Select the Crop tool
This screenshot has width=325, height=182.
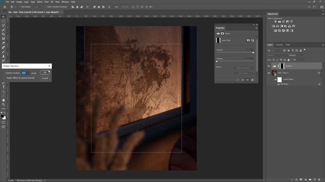tap(4, 34)
